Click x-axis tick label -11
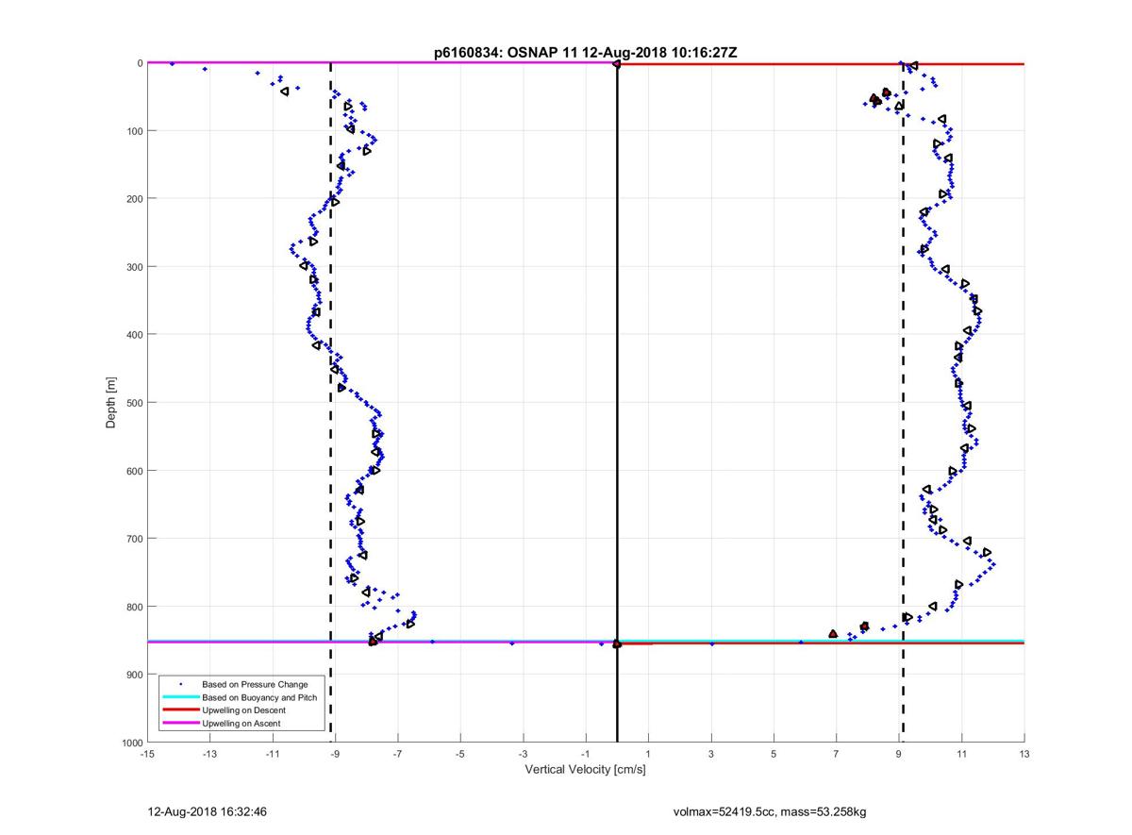Image resolution: width=1132 pixels, height=835 pixels. click(273, 755)
